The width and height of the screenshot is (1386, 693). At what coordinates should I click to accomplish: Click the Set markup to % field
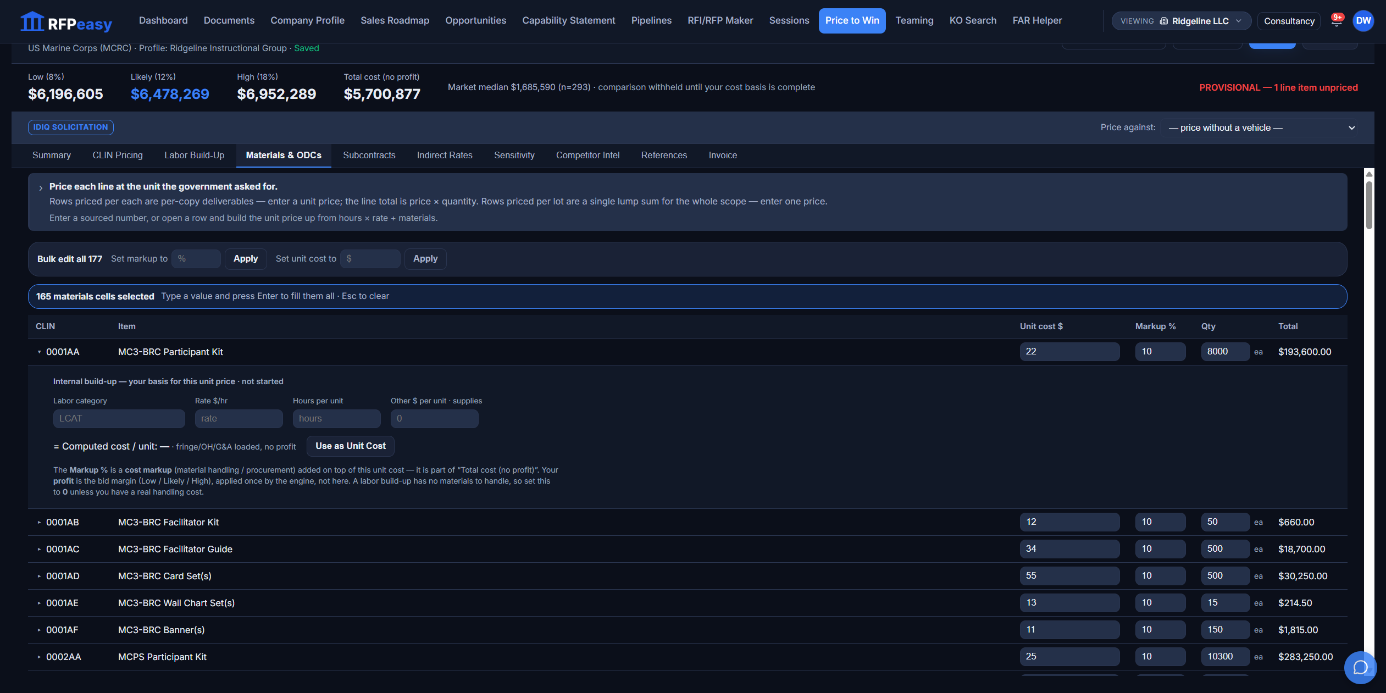pos(196,259)
